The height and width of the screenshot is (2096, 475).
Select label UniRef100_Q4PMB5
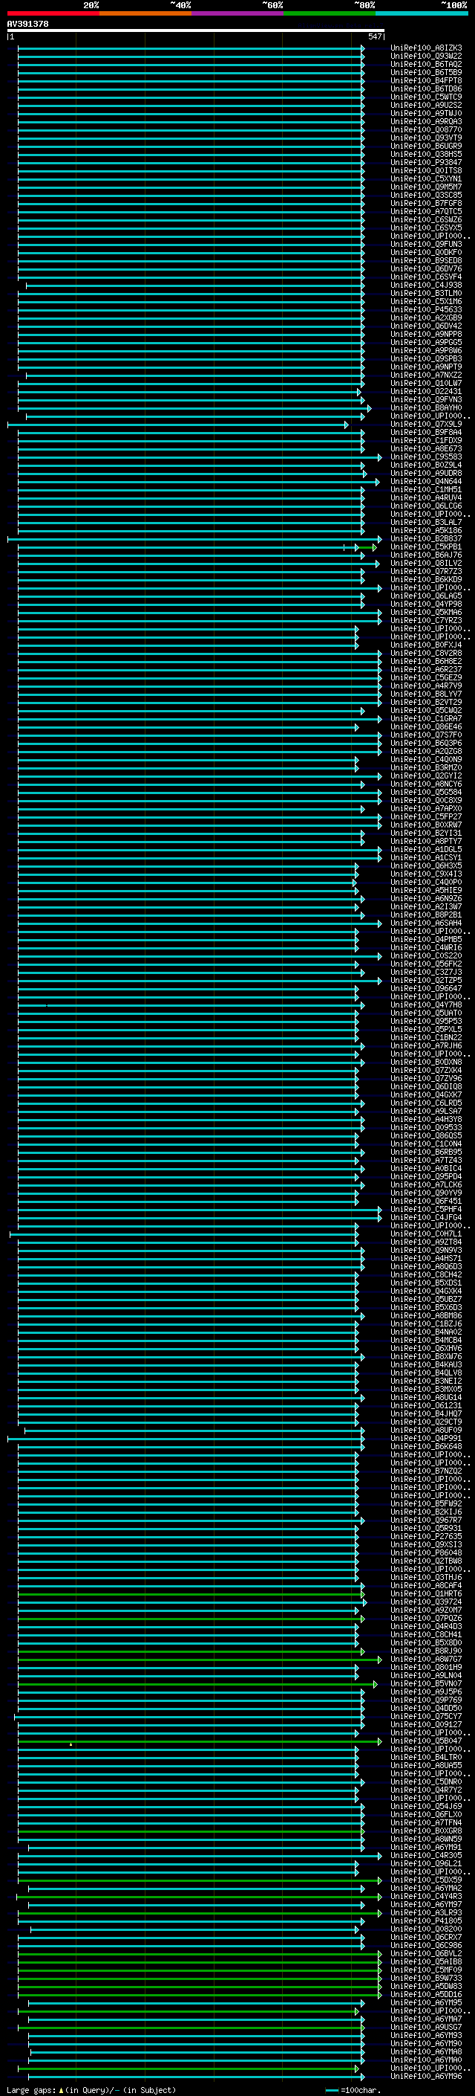coord(426,939)
